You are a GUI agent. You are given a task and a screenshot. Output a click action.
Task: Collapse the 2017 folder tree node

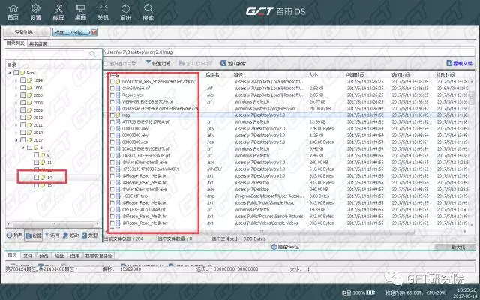(x=16, y=139)
